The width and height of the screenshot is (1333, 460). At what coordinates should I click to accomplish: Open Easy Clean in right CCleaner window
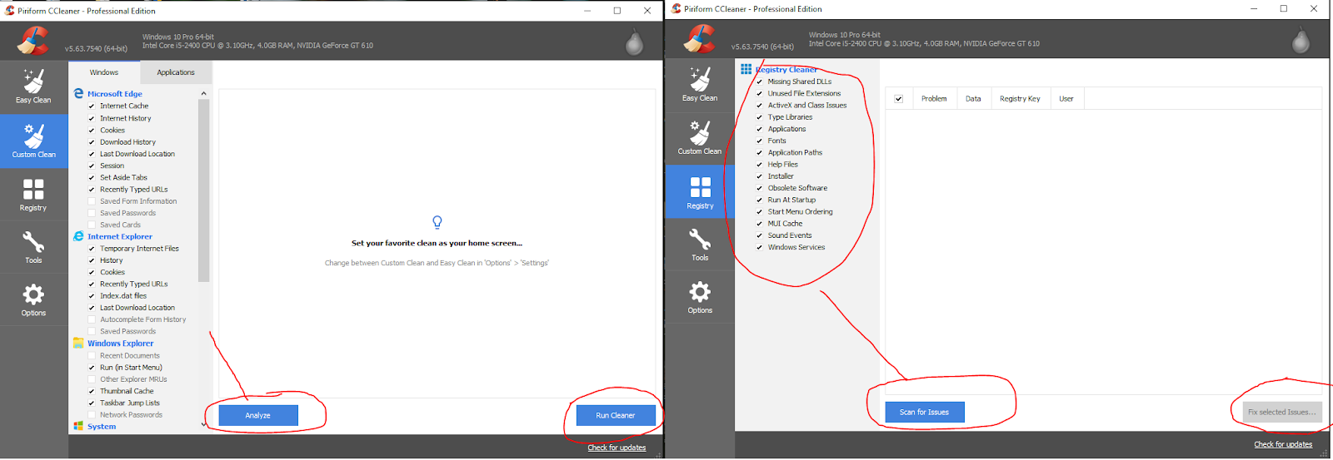(x=700, y=85)
